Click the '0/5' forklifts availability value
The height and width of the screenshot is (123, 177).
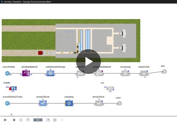click(x=13, y=91)
